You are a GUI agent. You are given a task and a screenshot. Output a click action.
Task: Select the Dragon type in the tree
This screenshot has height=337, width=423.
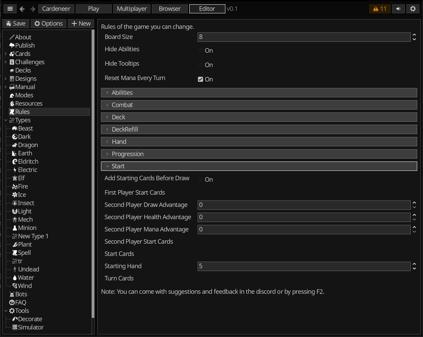[28, 145]
